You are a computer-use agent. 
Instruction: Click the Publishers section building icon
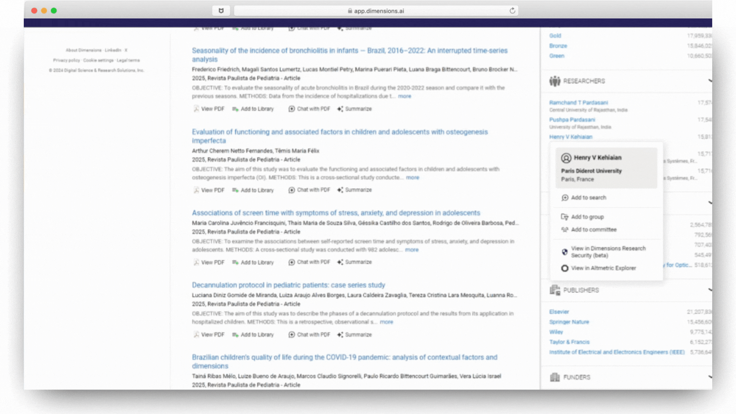555,290
